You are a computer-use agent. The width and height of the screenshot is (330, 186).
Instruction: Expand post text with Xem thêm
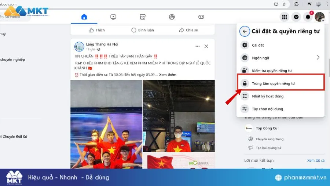pos(168,75)
